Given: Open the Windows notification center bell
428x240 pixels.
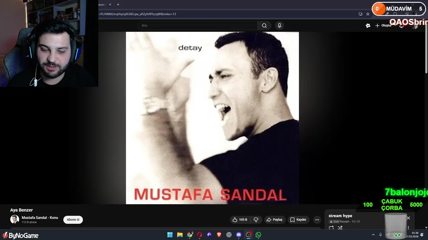Looking at the screenshot, I should coord(422,235).
